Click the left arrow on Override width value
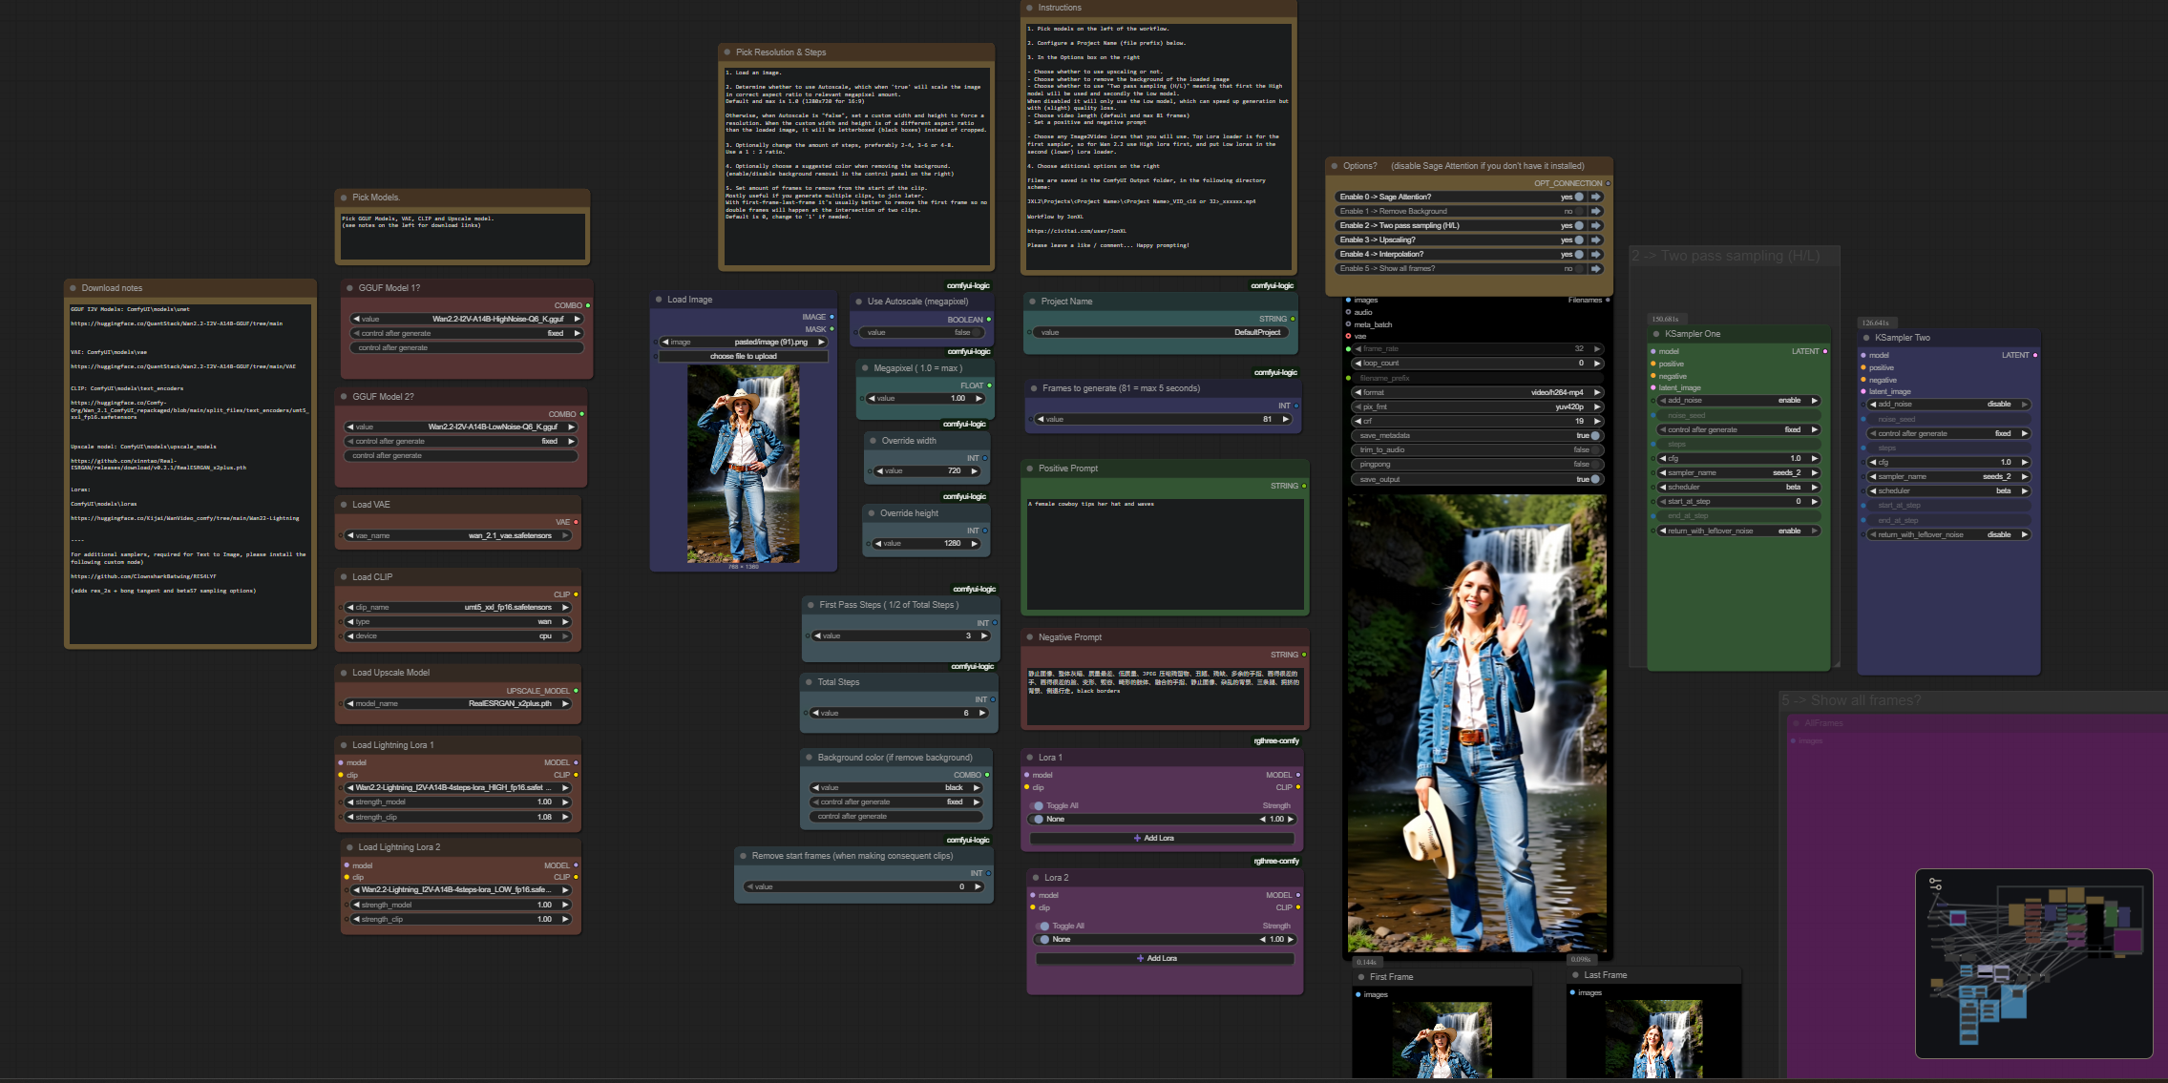 tap(879, 470)
